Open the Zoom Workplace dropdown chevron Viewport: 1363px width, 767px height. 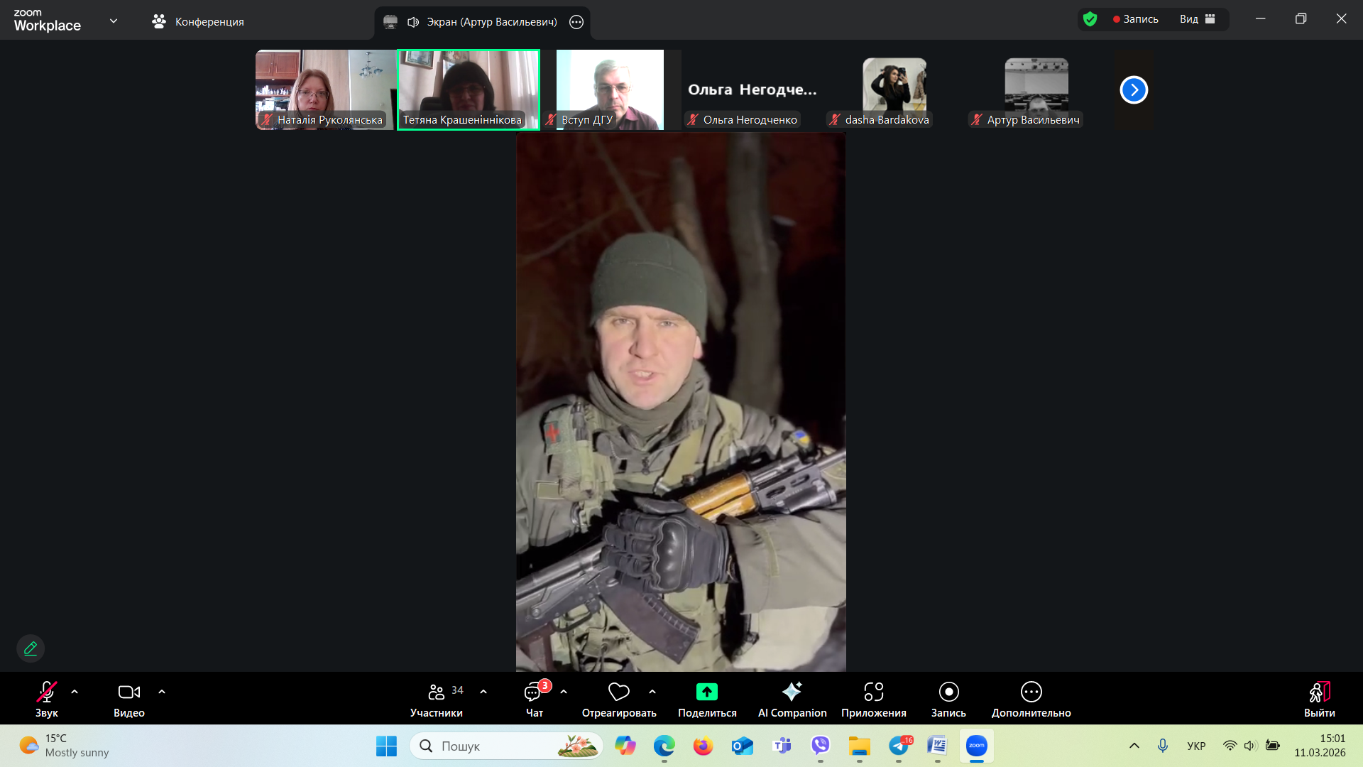(x=114, y=21)
